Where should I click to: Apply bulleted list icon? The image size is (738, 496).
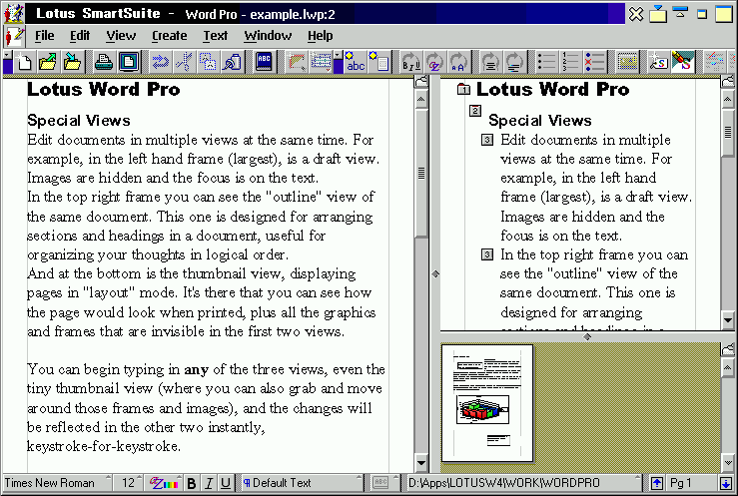click(546, 62)
